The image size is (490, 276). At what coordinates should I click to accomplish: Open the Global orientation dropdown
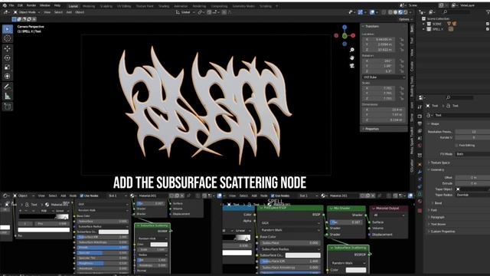tap(185, 12)
